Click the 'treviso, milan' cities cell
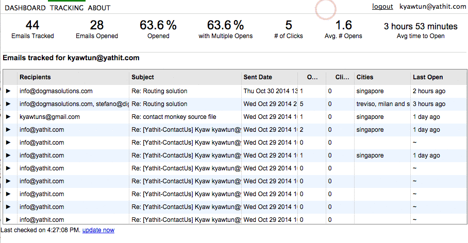 (x=381, y=104)
